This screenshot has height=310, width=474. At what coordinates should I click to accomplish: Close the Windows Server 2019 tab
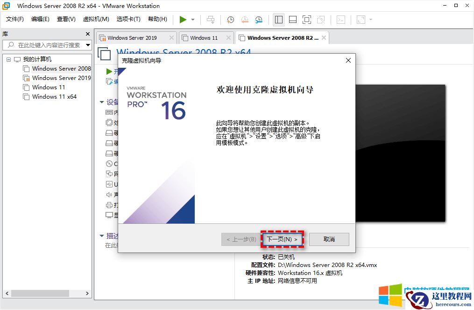point(171,37)
